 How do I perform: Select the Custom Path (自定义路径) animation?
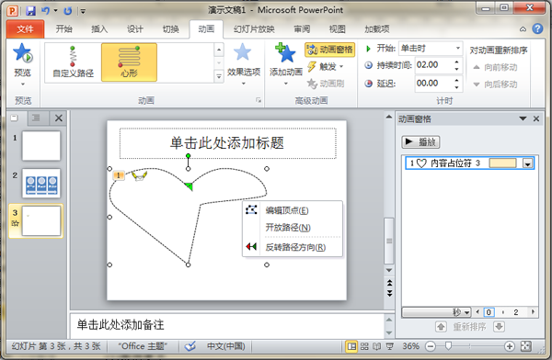[x=73, y=62]
